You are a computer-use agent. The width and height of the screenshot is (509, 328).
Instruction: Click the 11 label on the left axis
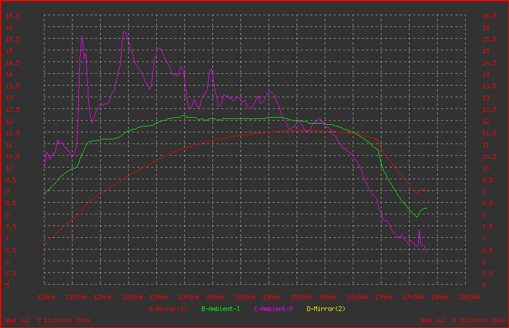9,145
